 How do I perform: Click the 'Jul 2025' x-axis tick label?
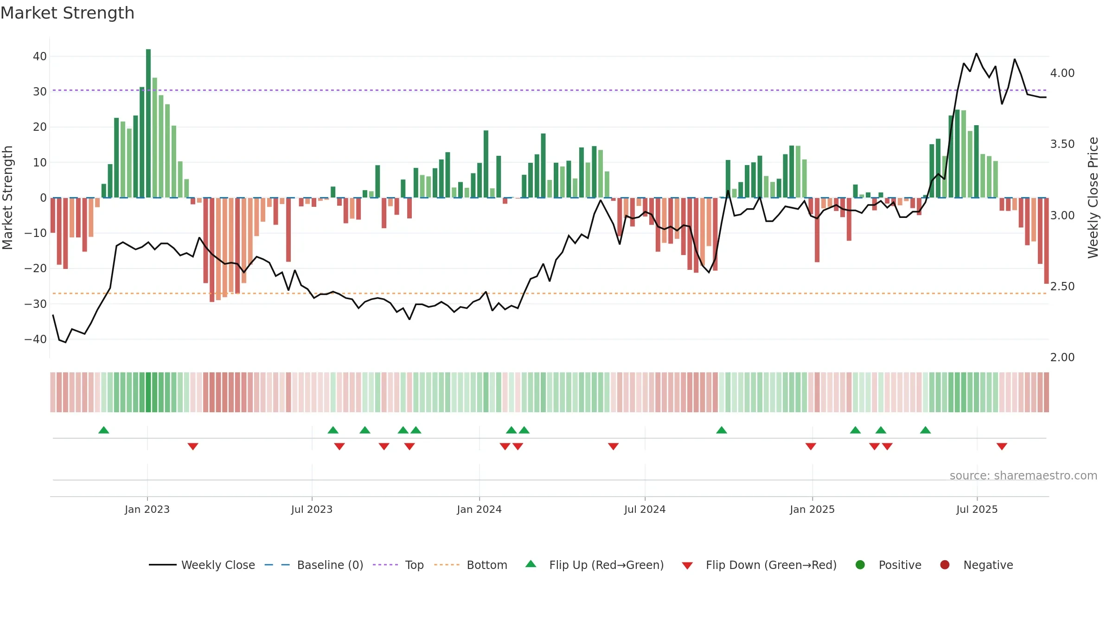point(977,510)
